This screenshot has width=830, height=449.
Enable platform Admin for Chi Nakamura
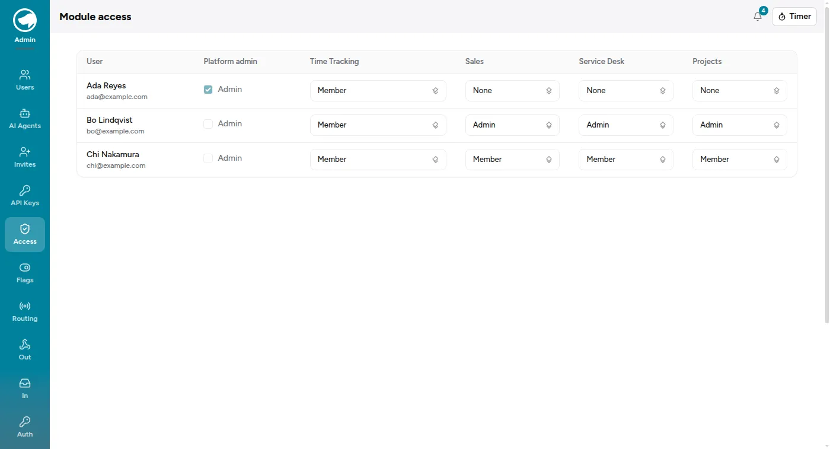[208, 158]
